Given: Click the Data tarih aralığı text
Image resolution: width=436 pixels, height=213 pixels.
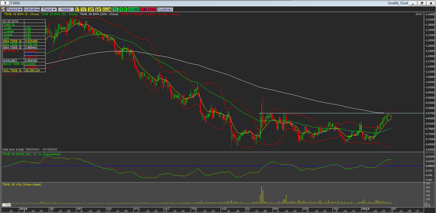Looking at the screenshot, I should pos(30,150).
